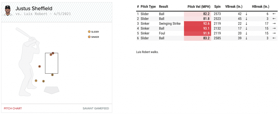Click the VBreak (In.) column header
Image resolution: width=279 pixels, height=114 pixels.
coord(234,7)
